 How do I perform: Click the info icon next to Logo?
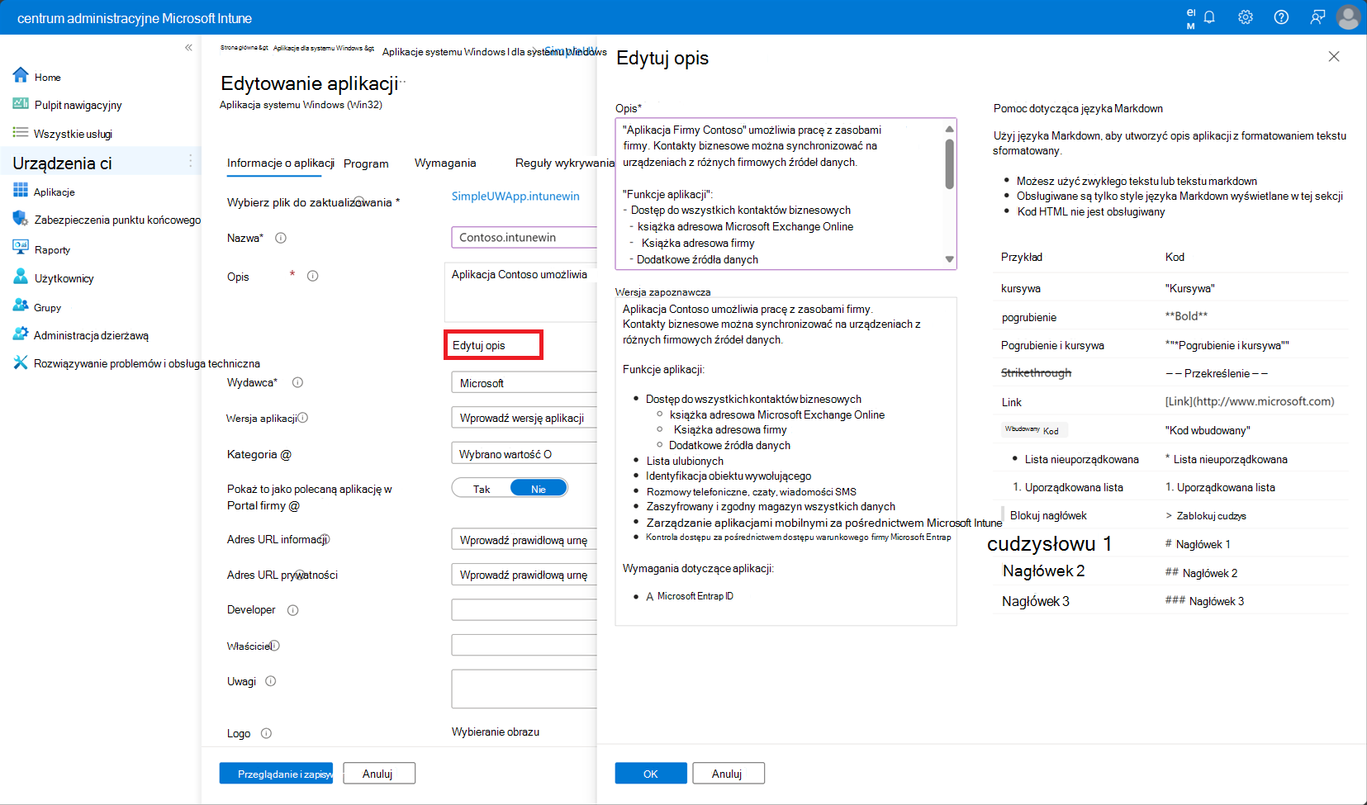coord(267,733)
